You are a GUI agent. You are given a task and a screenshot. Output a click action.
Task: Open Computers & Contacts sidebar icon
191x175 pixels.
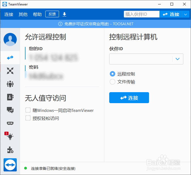click(10, 97)
